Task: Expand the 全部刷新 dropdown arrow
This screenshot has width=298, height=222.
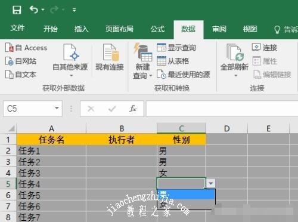Action: point(236,76)
